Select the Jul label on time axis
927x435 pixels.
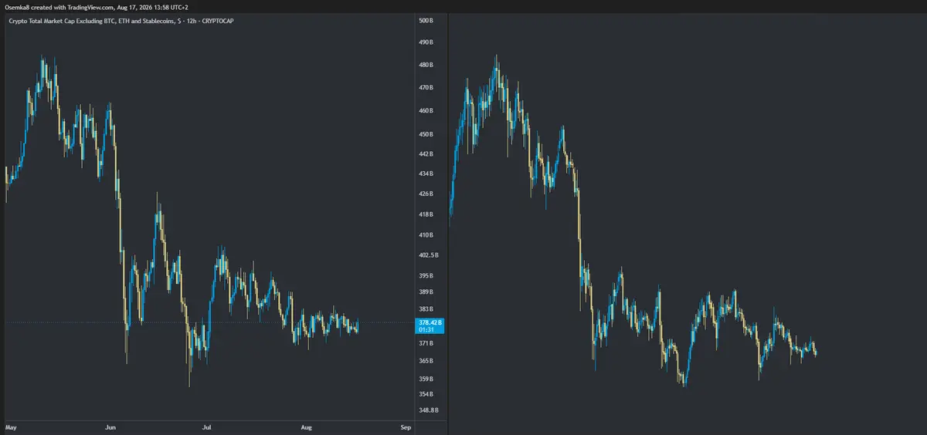click(206, 427)
